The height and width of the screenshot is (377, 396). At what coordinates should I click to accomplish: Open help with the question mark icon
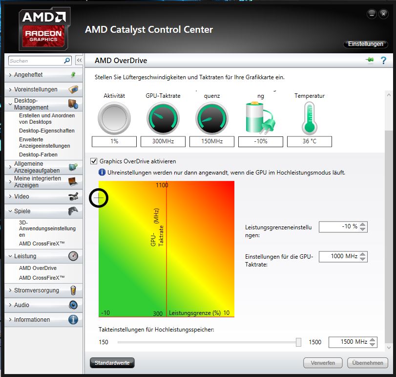tap(383, 61)
